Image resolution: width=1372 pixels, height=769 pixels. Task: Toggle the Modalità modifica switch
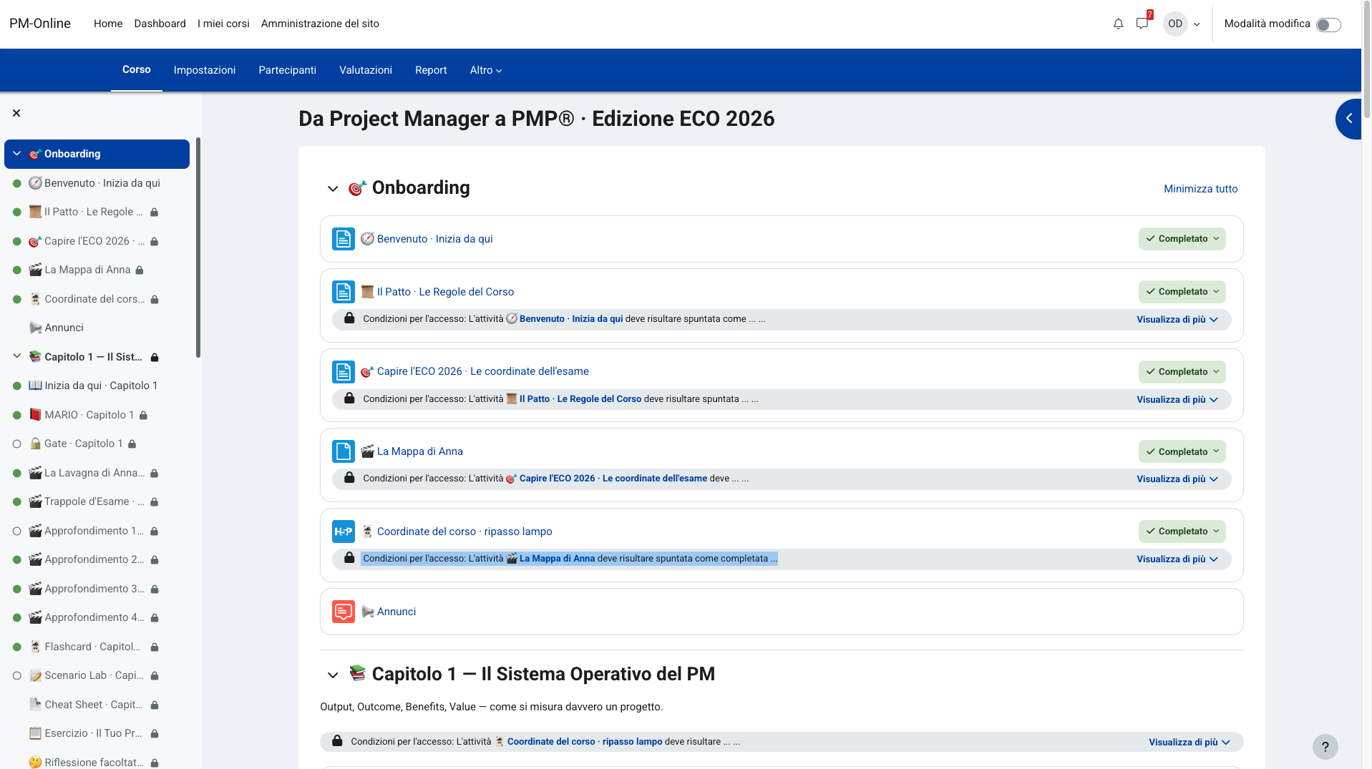pos(1328,25)
